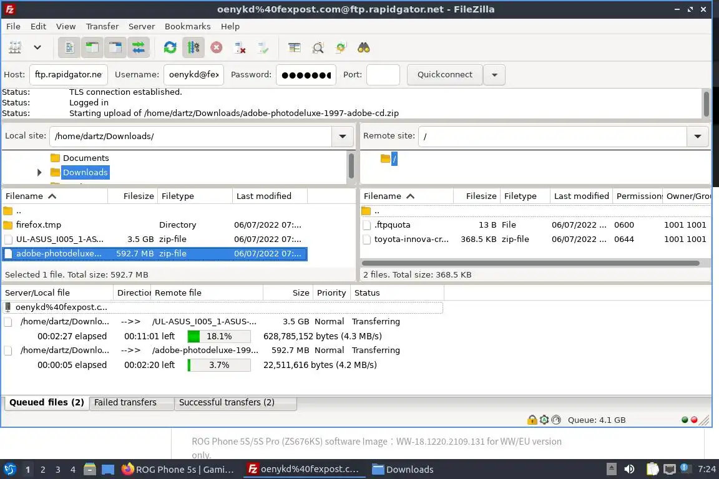The image size is (719, 479).
Task: Select .ftpquota remote file
Action: (536, 225)
